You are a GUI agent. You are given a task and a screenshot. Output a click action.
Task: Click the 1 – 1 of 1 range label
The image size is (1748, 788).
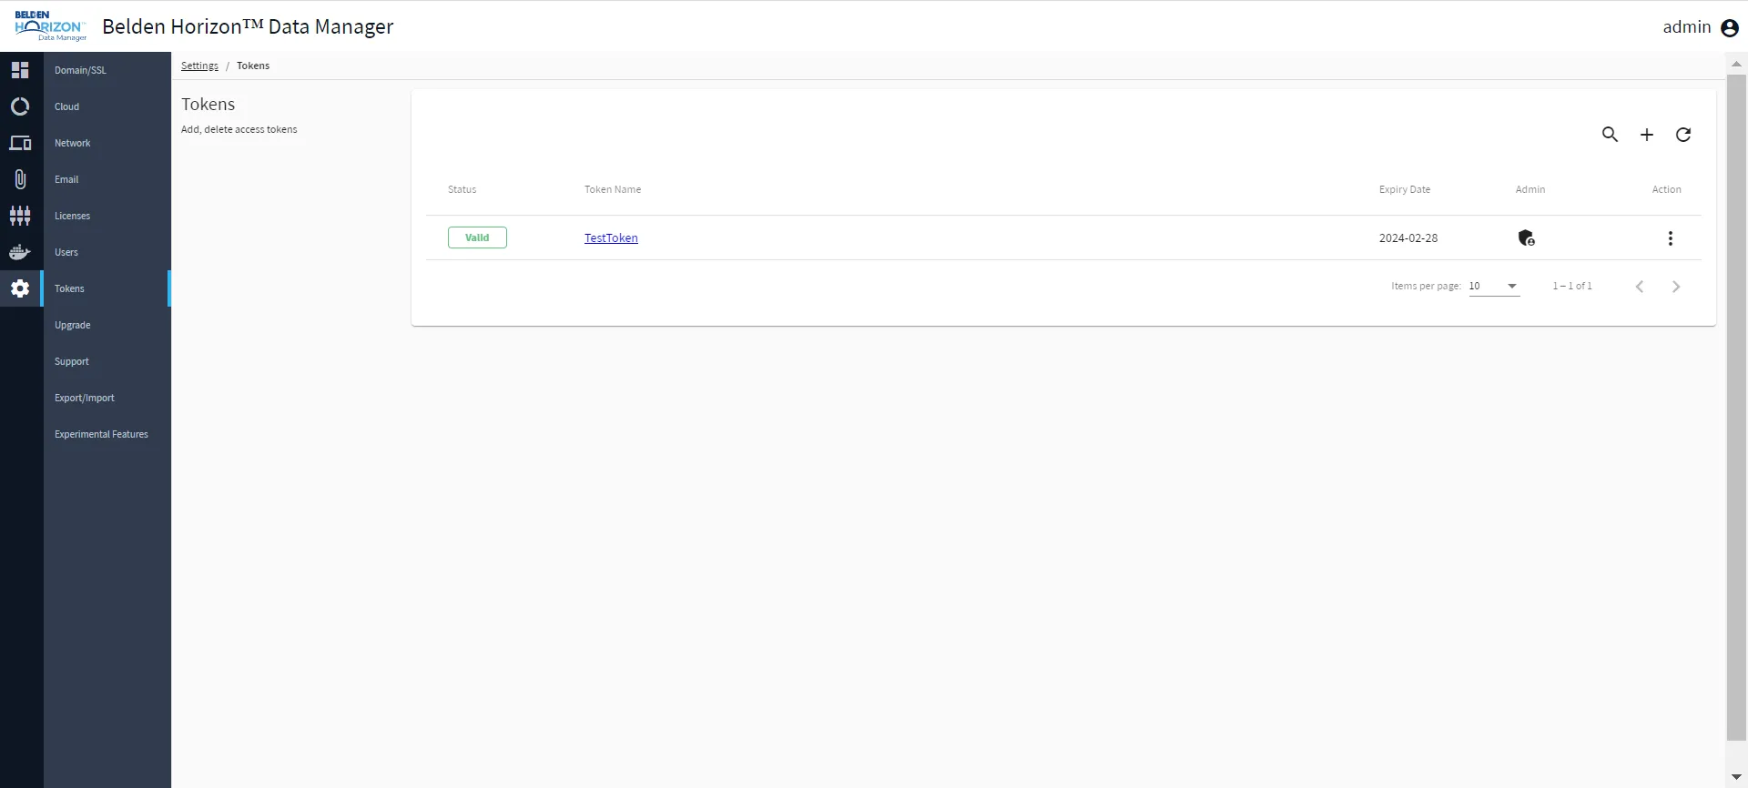tap(1572, 286)
